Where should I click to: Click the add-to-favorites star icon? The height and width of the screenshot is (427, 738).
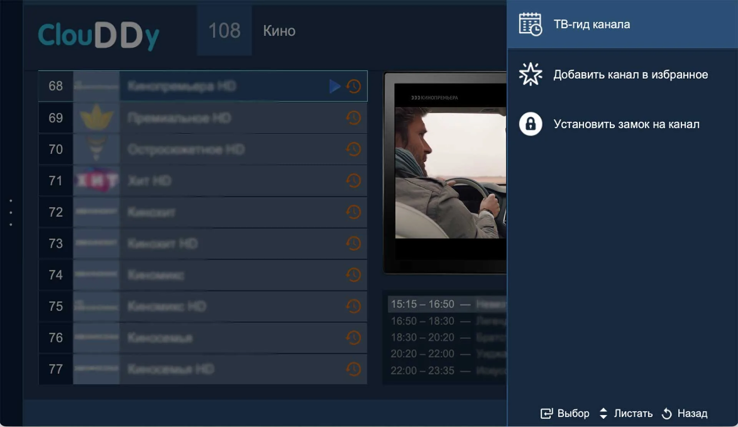coord(530,74)
